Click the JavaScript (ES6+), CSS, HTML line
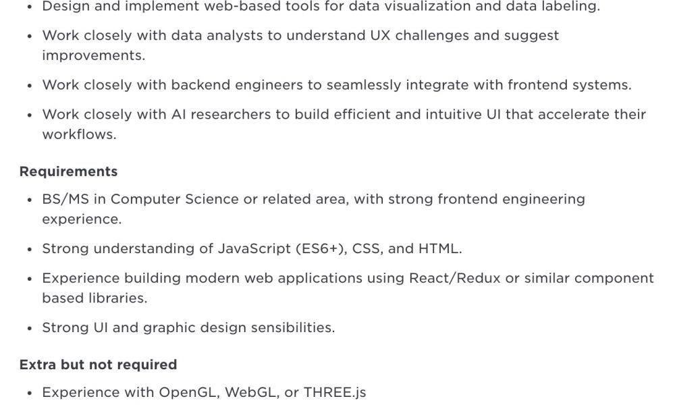This screenshot has width=675, height=405. (x=252, y=249)
